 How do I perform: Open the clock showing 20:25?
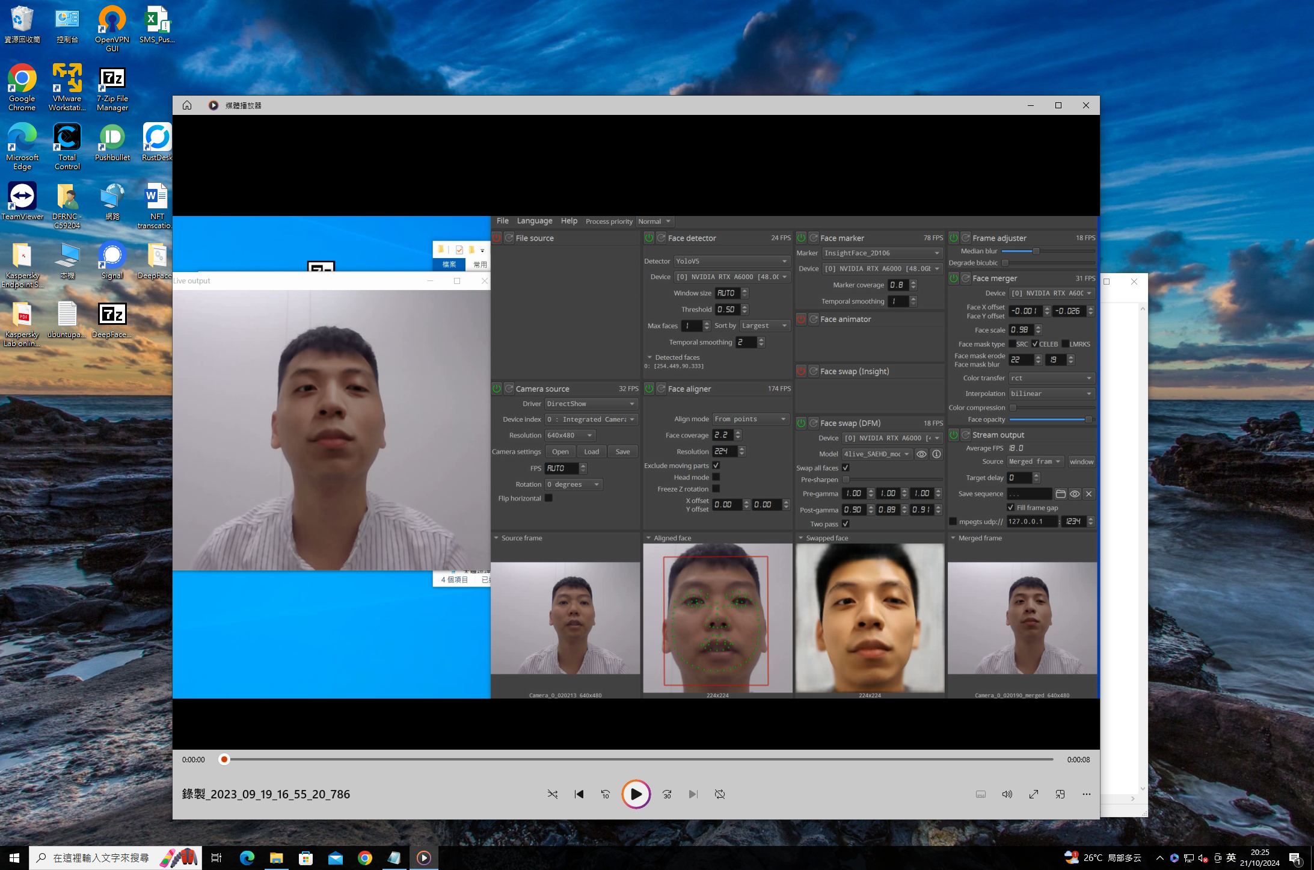1260,858
